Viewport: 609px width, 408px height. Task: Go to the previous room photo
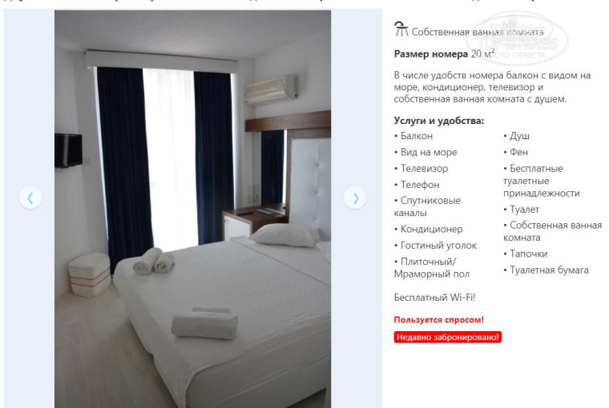(x=30, y=198)
